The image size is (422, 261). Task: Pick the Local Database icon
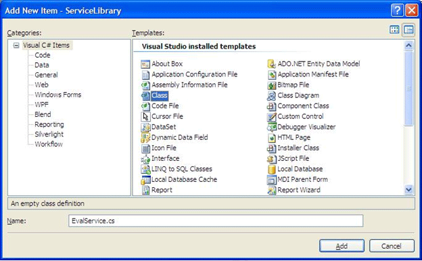pos(271,169)
